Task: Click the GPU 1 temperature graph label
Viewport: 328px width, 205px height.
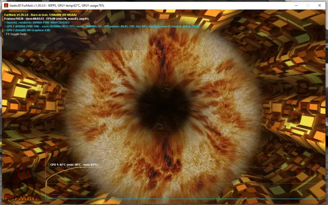Action: click(x=74, y=164)
